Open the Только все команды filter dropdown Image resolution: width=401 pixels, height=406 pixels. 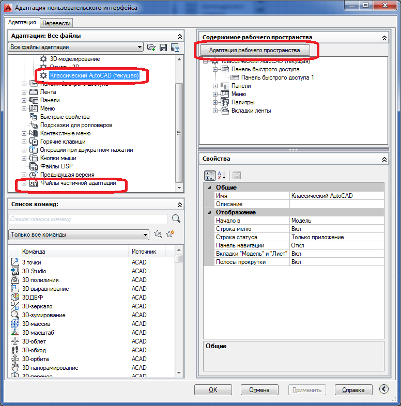pyautogui.click(x=145, y=235)
